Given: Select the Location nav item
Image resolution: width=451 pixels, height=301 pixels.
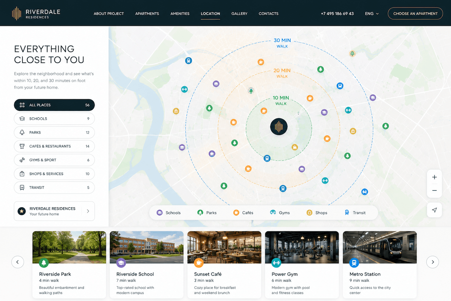Looking at the screenshot, I should point(210,14).
